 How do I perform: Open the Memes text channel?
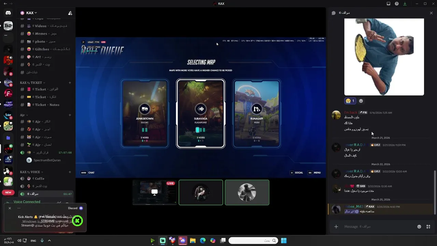click(46, 34)
